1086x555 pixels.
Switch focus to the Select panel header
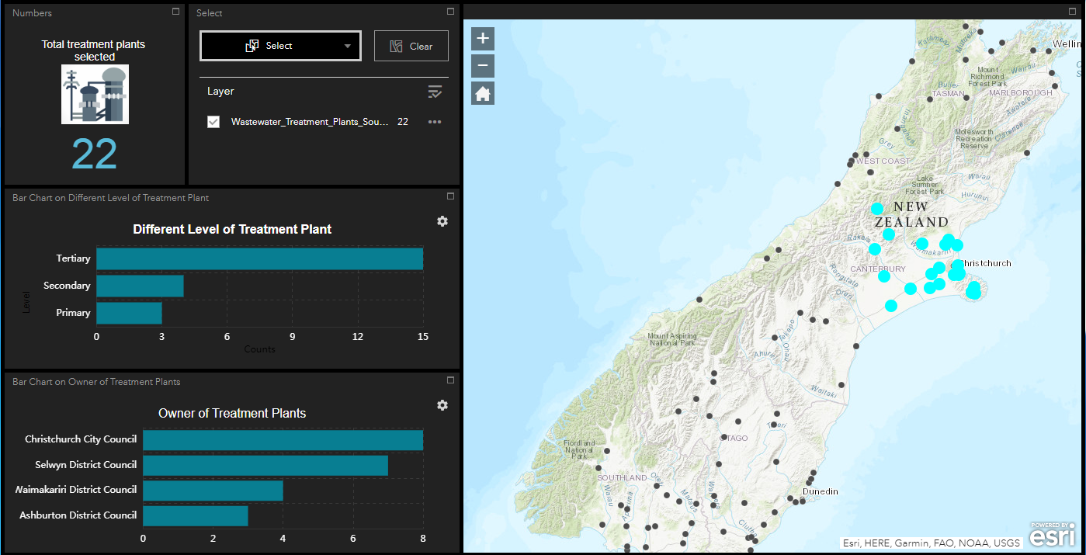pyautogui.click(x=207, y=12)
